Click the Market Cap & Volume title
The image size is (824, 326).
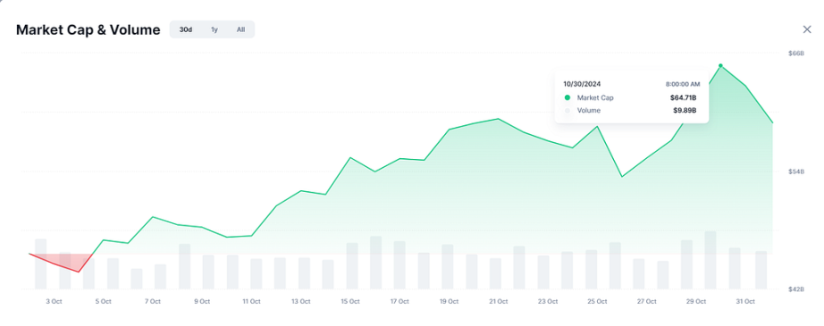(88, 30)
